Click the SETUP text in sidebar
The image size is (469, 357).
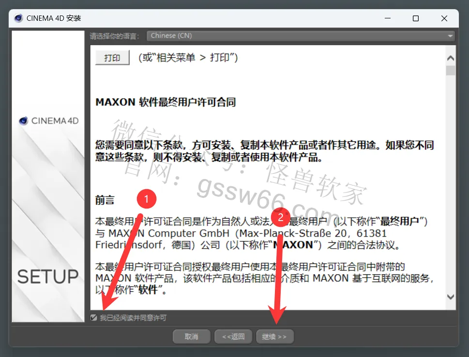pyautogui.click(x=48, y=277)
